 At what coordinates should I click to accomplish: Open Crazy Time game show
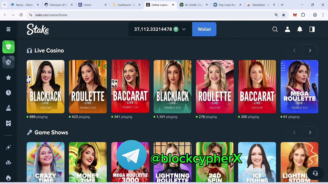point(46,162)
